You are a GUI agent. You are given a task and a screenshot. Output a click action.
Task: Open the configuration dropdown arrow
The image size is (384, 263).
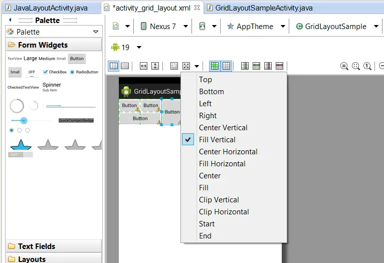click(x=127, y=26)
